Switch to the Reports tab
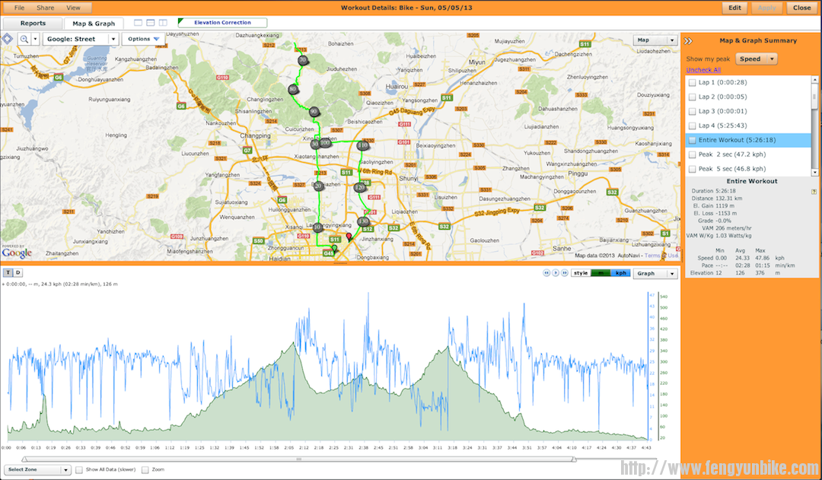The image size is (822, 480). (32, 23)
